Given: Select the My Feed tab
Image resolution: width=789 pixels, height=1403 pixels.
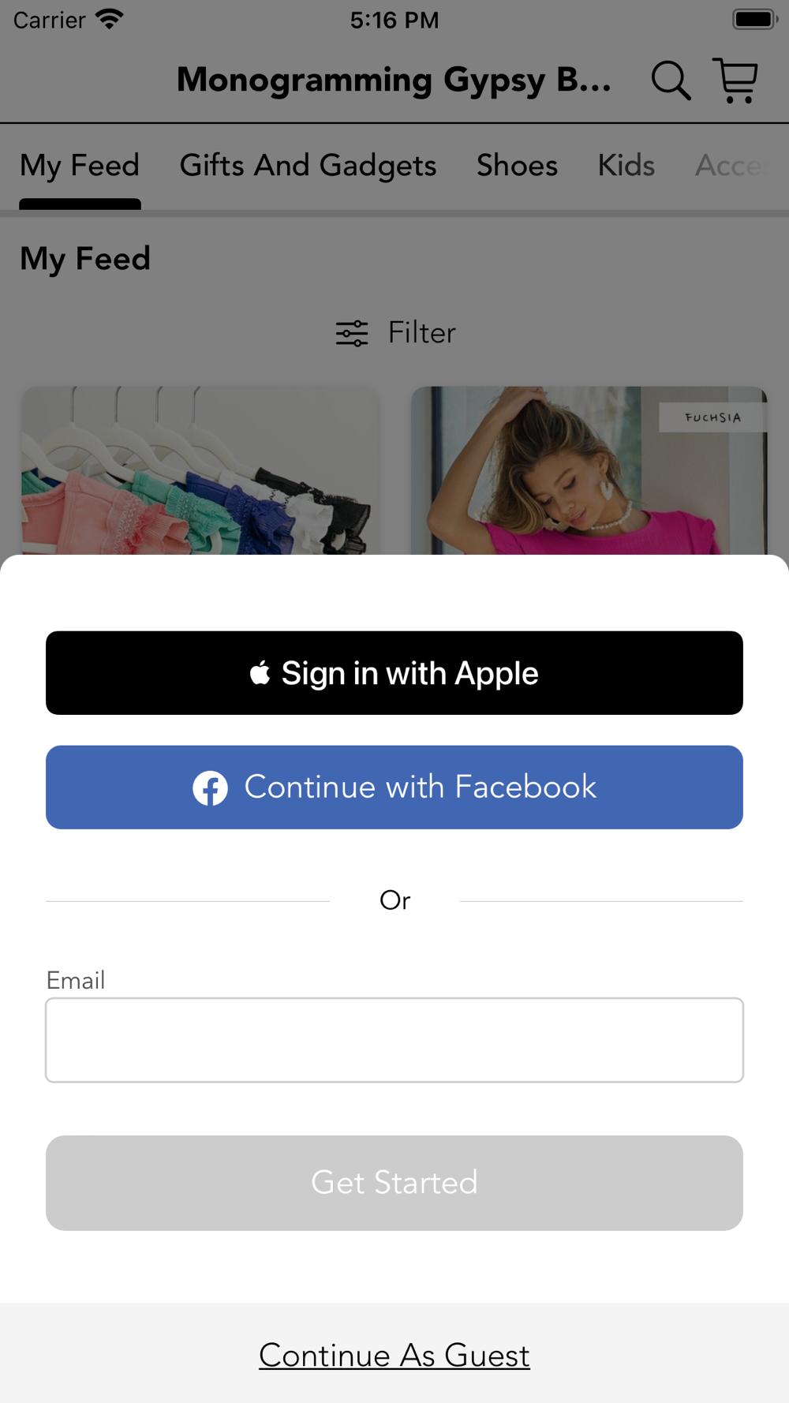Looking at the screenshot, I should pos(80,166).
